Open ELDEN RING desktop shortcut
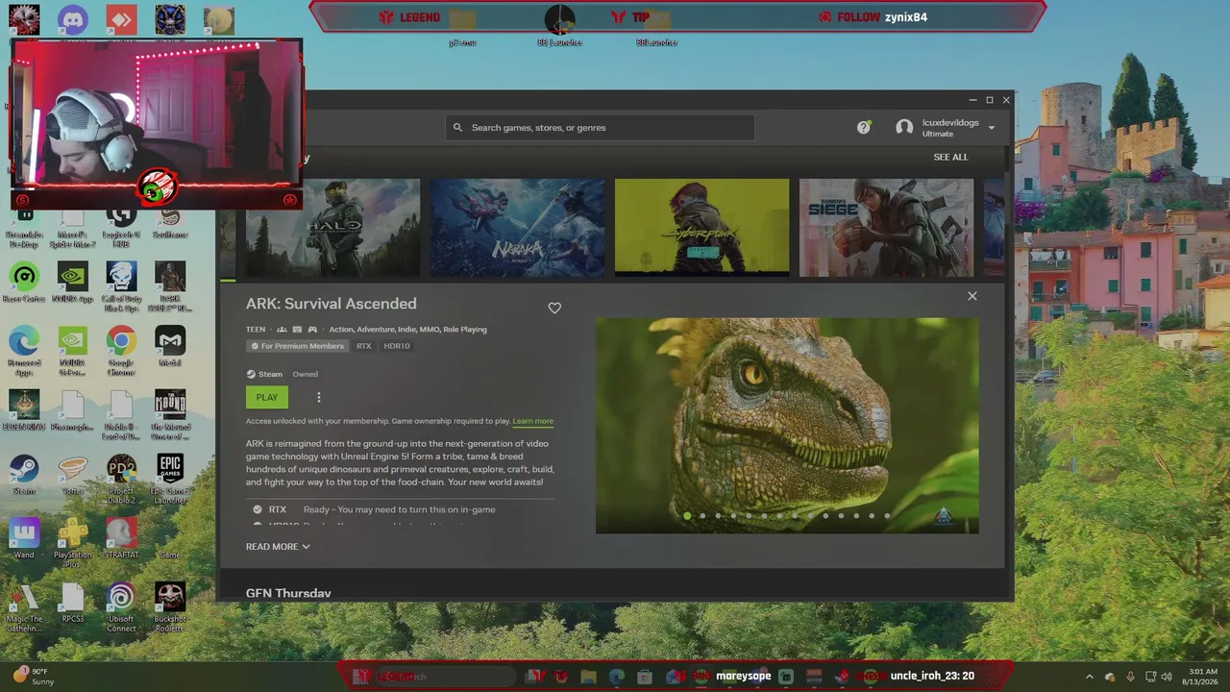 [x=24, y=411]
